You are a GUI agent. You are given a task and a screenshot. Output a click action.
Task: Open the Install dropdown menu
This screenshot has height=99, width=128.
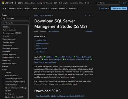click(x=20, y=9)
